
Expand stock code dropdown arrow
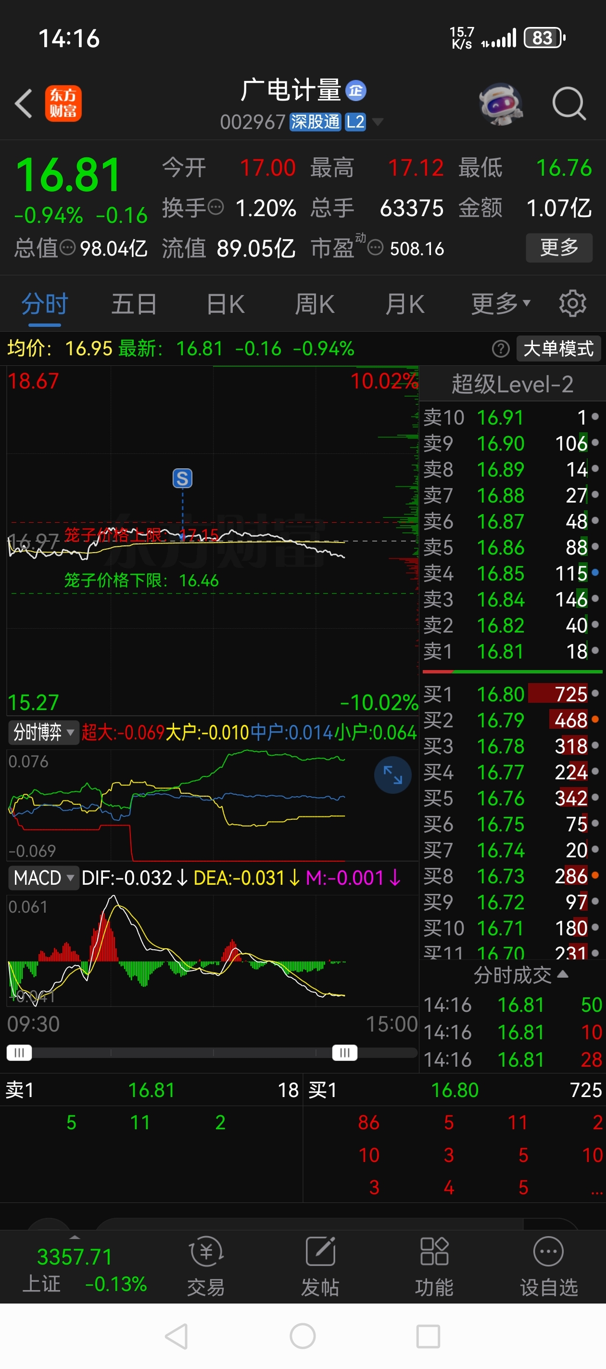tap(378, 122)
